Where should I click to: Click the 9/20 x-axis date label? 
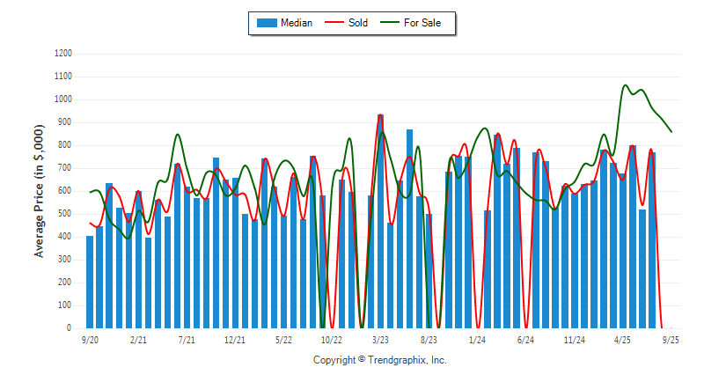(90, 339)
